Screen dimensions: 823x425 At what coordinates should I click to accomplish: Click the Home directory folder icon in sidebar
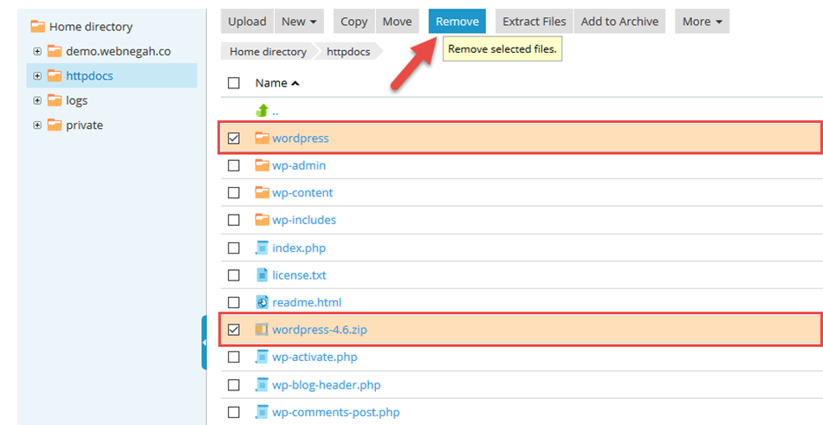coord(37,27)
